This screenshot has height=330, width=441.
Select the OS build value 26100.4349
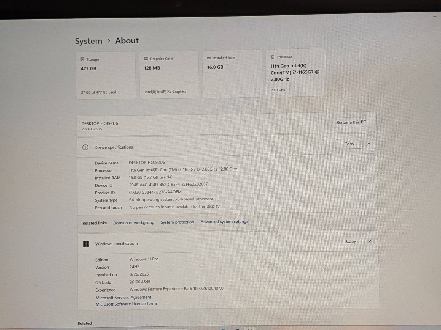coord(140,282)
